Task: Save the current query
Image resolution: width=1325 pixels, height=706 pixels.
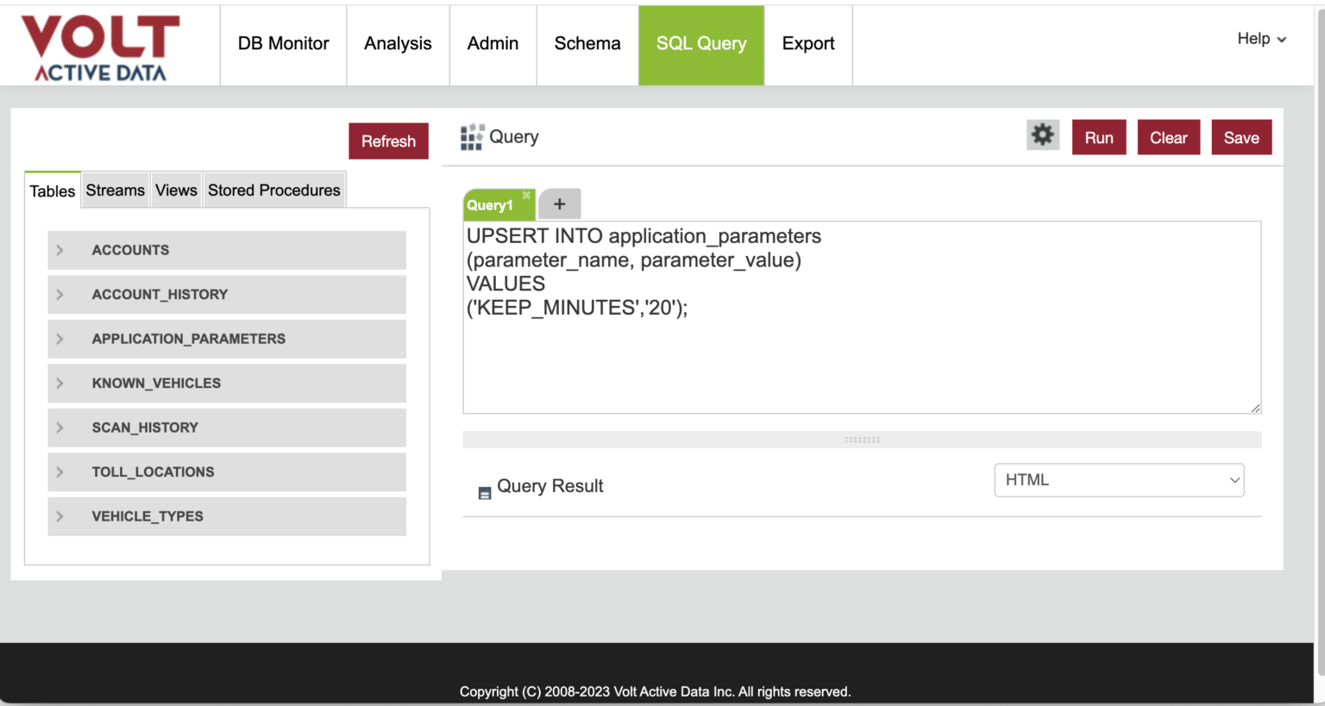Action: 1240,136
